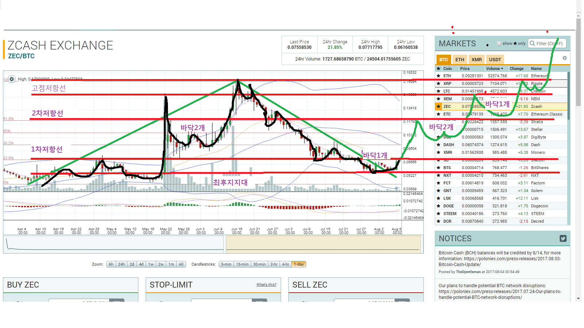Set chart zoom to All
Image resolution: width=584 pixels, height=328 pixels.
[x=181, y=264]
